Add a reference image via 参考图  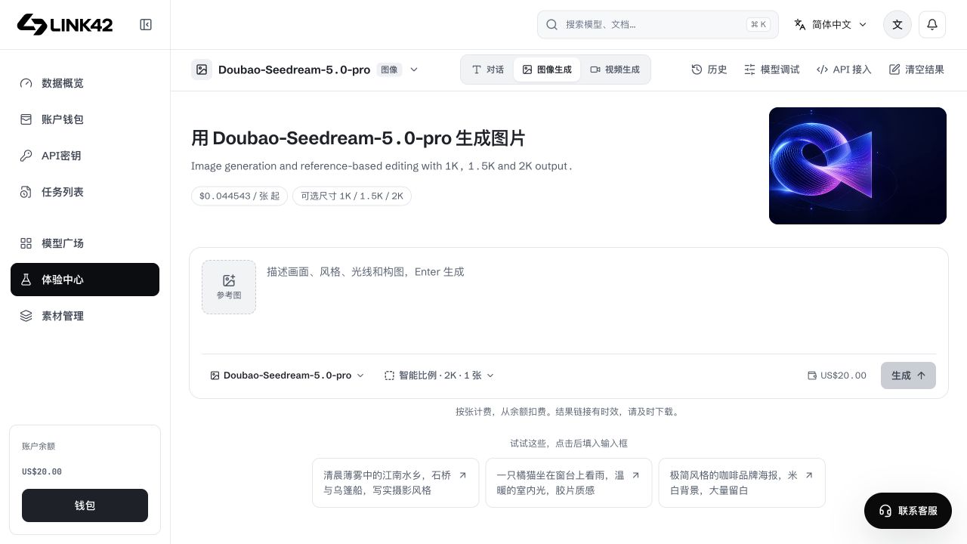(229, 286)
